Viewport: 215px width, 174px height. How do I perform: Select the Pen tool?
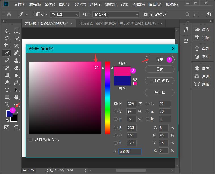(16, 82)
